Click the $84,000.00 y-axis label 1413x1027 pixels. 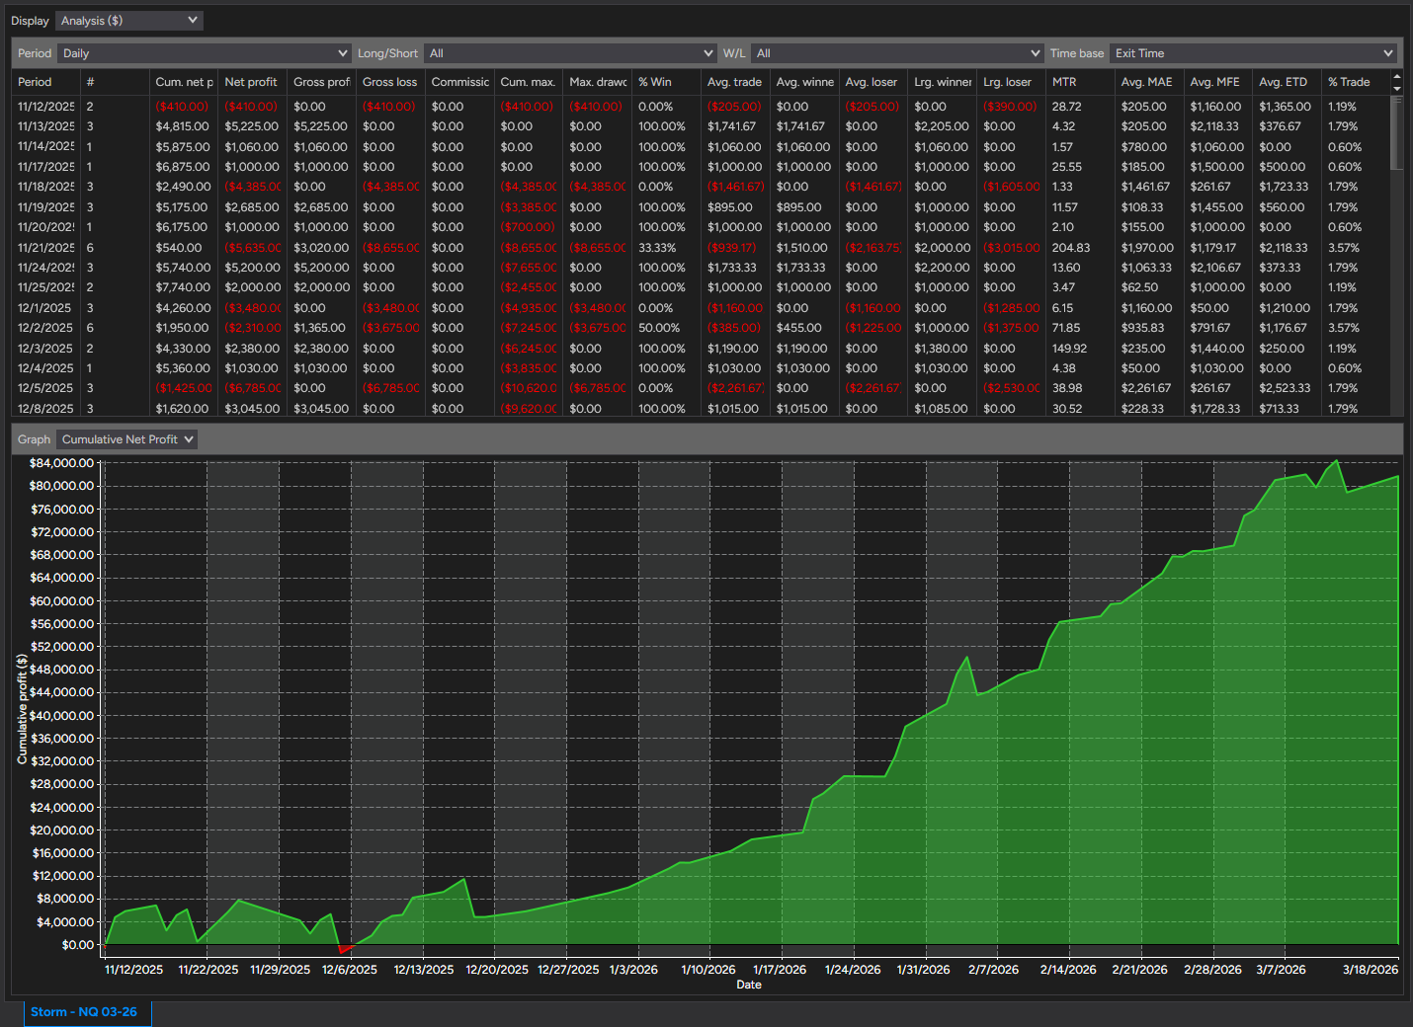pyautogui.click(x=61, y=463)
